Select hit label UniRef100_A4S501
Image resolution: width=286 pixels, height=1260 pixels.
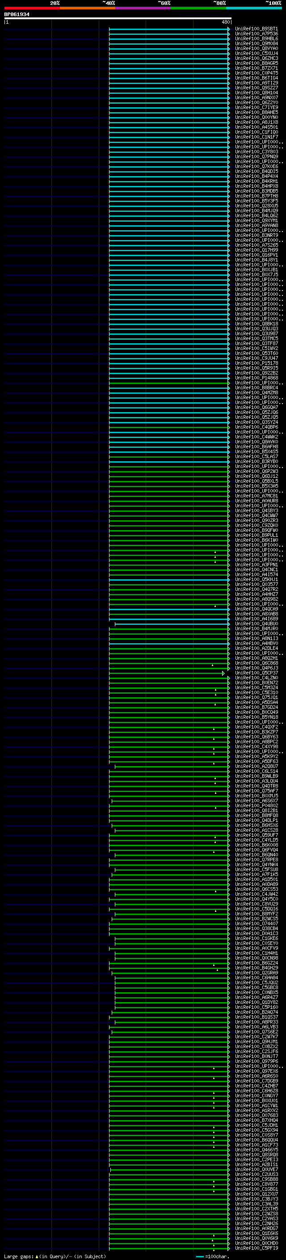(256, 127)
